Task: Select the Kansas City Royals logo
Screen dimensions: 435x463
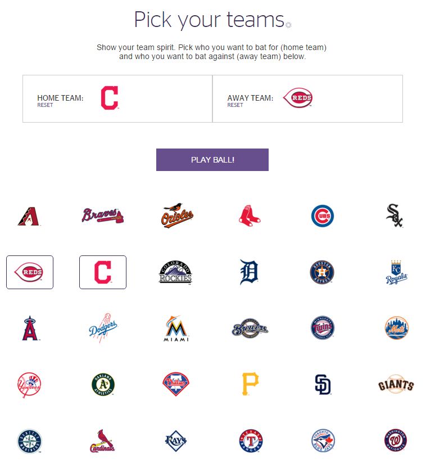Action: pos(396,272)
